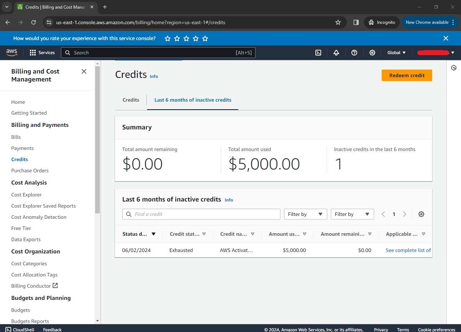Switch to the Credits tab
Screen dimensions: 461x332
pyautogui.click(x=131, y=100)
